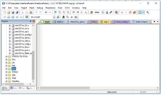Viewport: 161px width, 95px height.
Task: Toggle enable or disable breakpoint hollow circle
Action: [126, 12]
